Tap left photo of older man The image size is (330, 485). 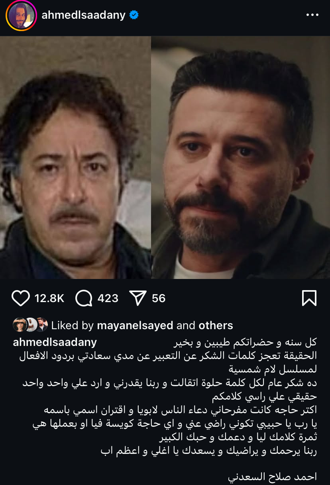pyautogui.click(x=75, y=157)
